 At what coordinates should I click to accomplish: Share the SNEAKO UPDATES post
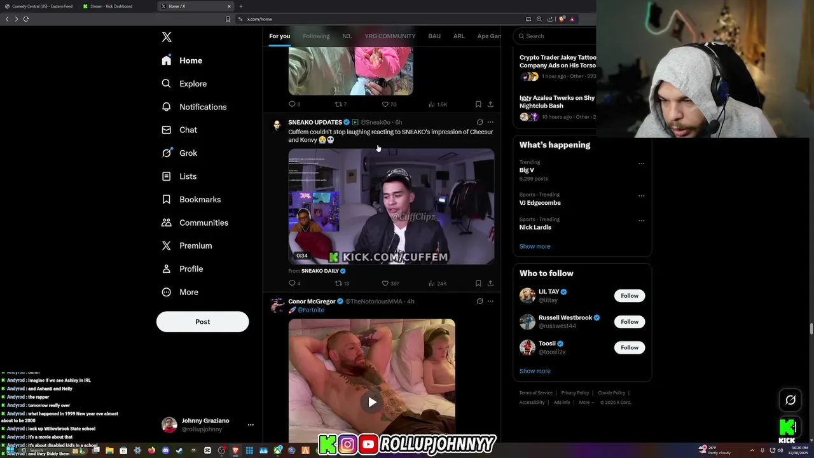pyautogui.click(x=490, y=284)
